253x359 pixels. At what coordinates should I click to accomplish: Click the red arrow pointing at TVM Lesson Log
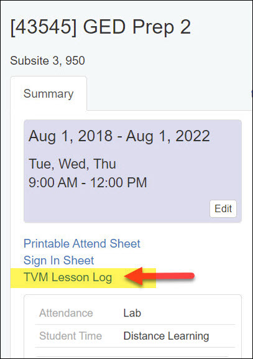(x=159, y=276)
